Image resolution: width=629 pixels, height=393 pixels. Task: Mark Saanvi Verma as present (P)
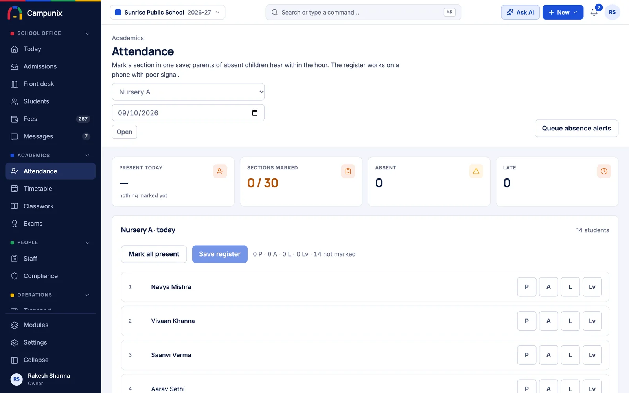click(527, 355)
